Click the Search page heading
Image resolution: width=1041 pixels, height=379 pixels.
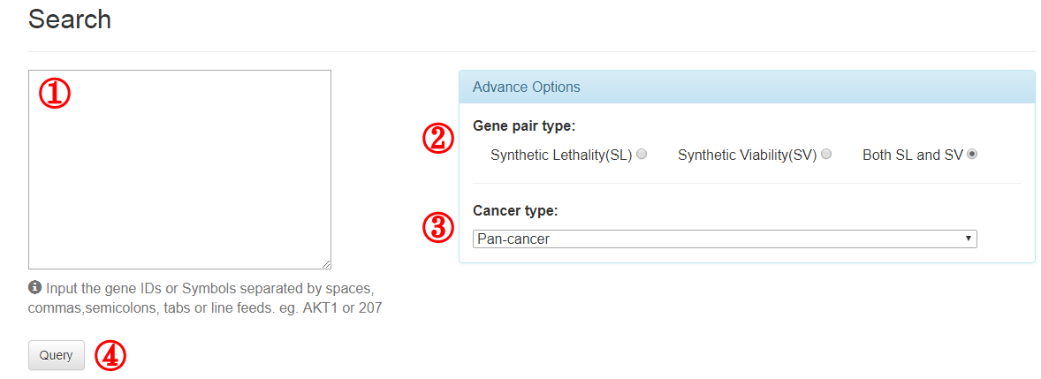[x=70, y=19]
